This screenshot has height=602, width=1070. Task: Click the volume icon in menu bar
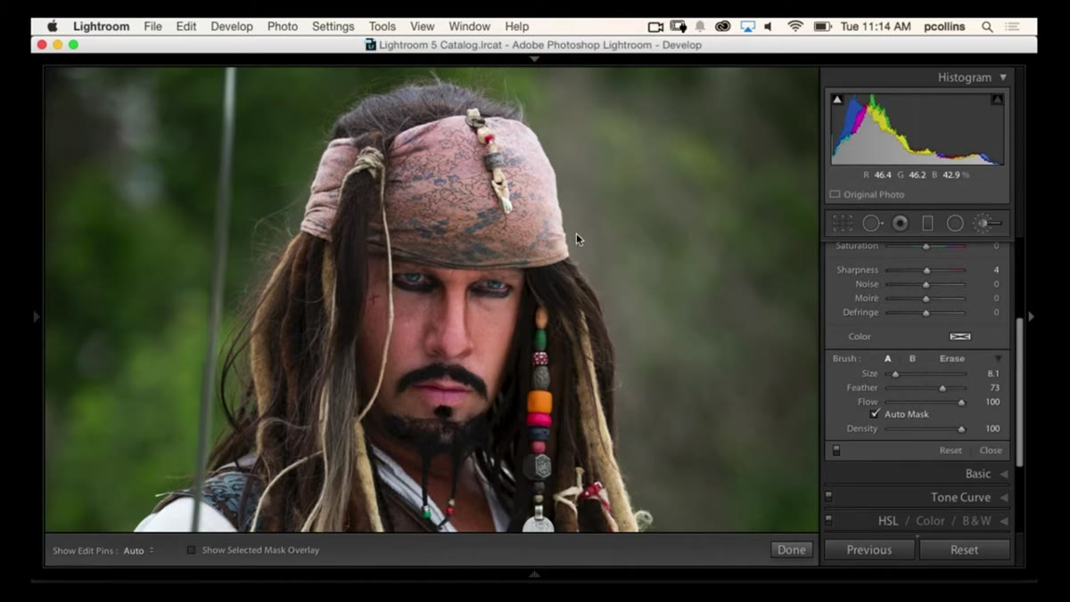[x=769, y=27]
